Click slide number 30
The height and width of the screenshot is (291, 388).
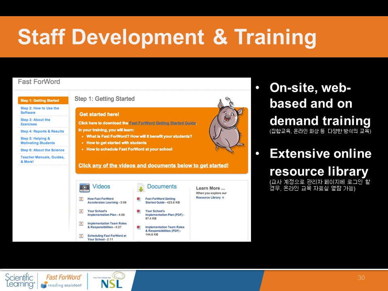[361, 278]
